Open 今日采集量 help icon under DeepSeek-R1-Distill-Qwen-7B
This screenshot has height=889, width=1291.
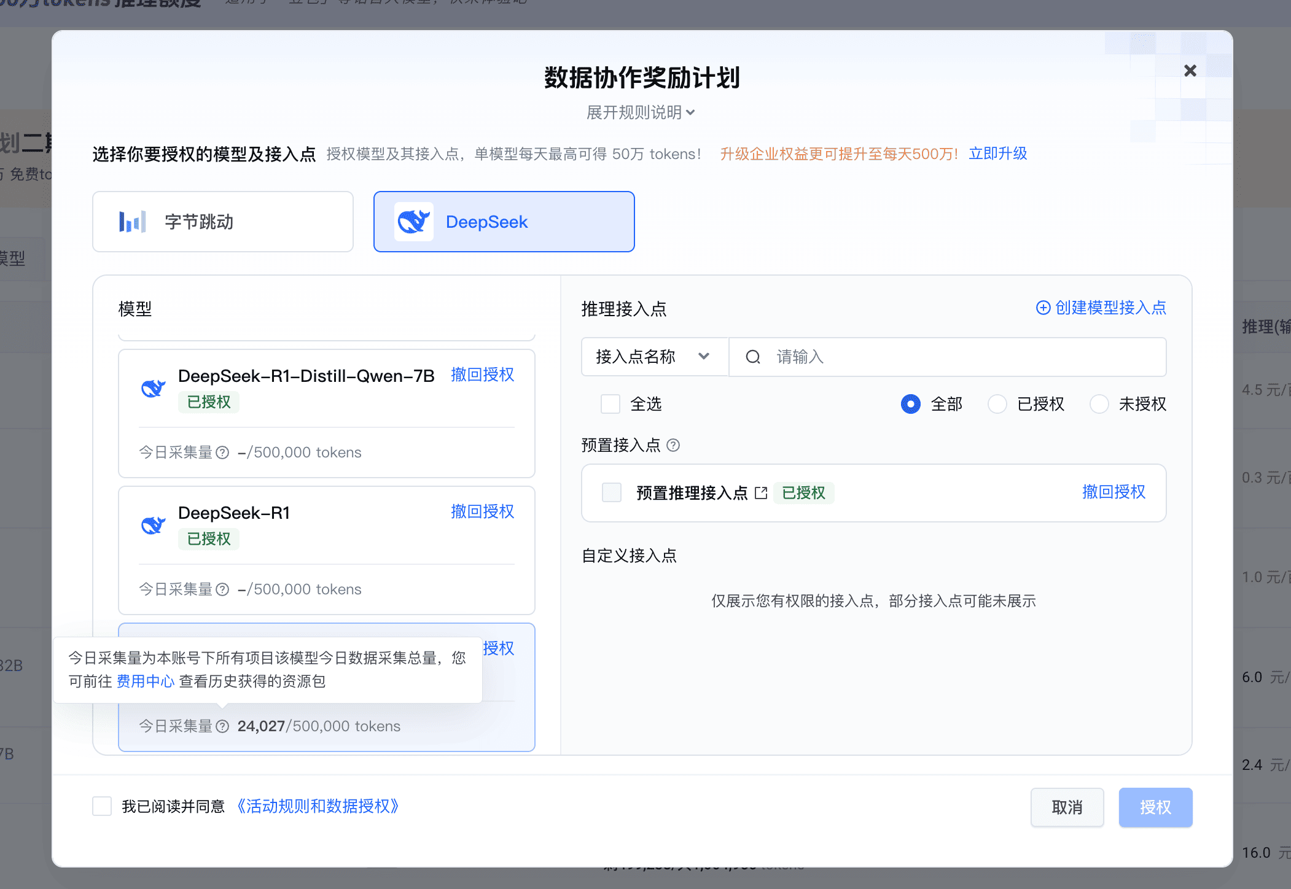pyautogui.click(x=222, y=452)
